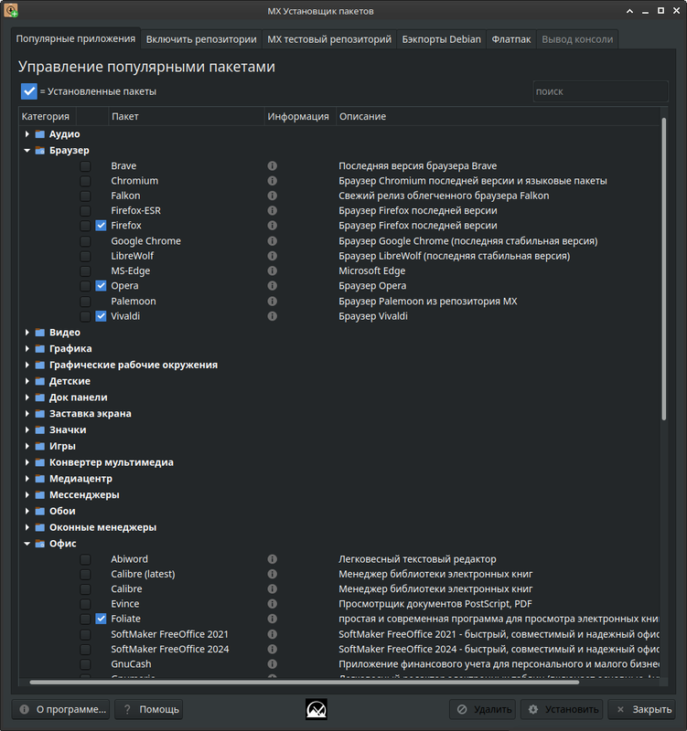The width and height of the screenshot is (687, 731).
Task: View info for SoftMaker FreeOffice 2024
Action: click(x=272, y=649)
